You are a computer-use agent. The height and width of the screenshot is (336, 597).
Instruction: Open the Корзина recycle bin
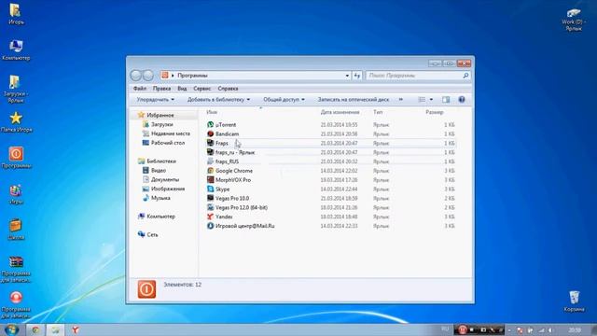coord(575,301)
